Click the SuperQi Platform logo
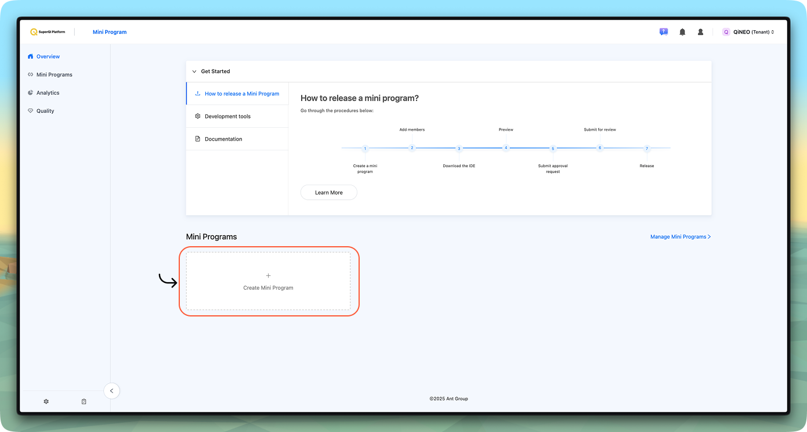 pyautogui.click(x=48, y=32)
